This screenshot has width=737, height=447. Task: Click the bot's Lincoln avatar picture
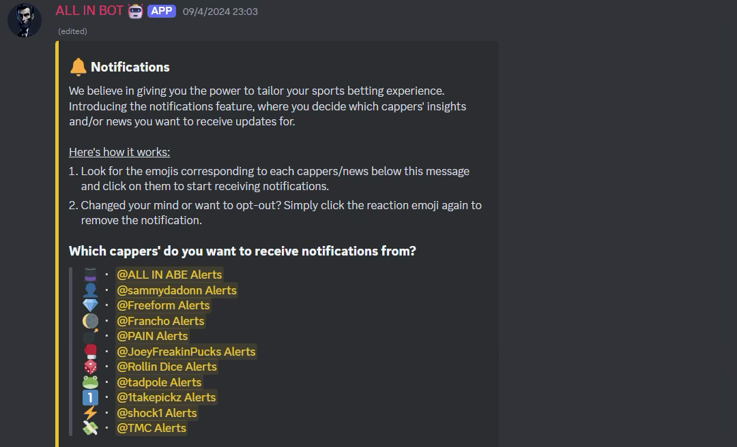(25, 20)
